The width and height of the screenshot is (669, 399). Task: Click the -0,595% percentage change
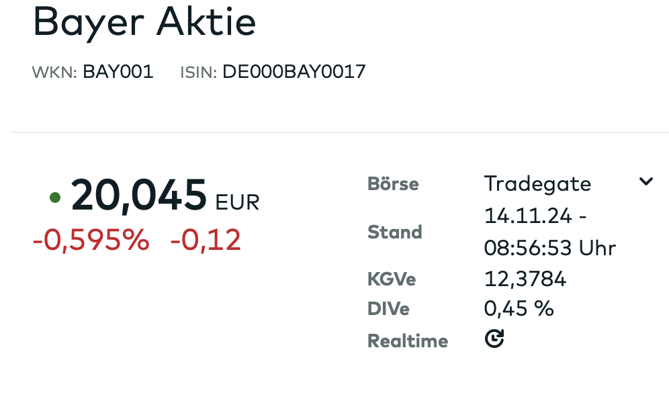pos(91,240)
